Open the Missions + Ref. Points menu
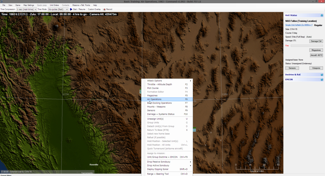The height and width of the screenshot is (176, 325). click(x=81, y=5)
